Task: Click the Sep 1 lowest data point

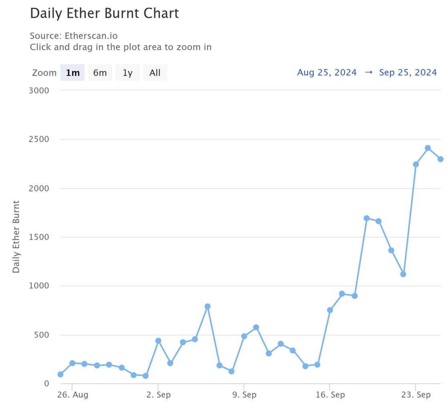Action: point(146,376)
